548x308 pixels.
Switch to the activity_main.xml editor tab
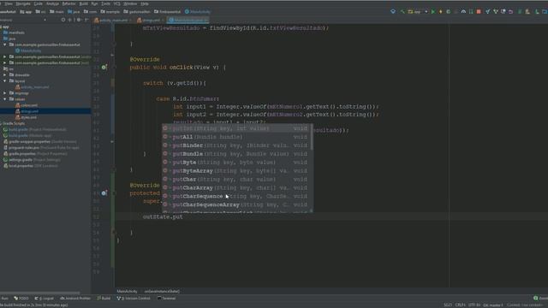tap(113, 21)
